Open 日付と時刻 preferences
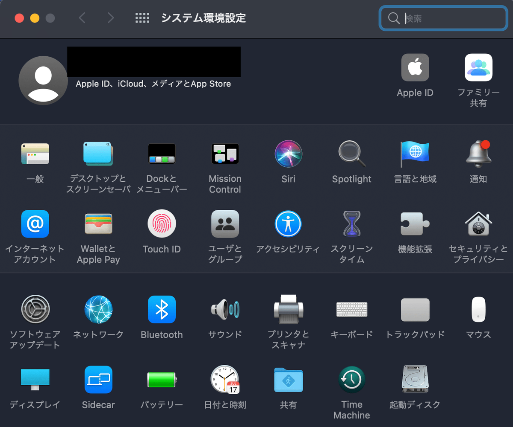The width and height of the screenshot is (513, 427). (225, 380)
